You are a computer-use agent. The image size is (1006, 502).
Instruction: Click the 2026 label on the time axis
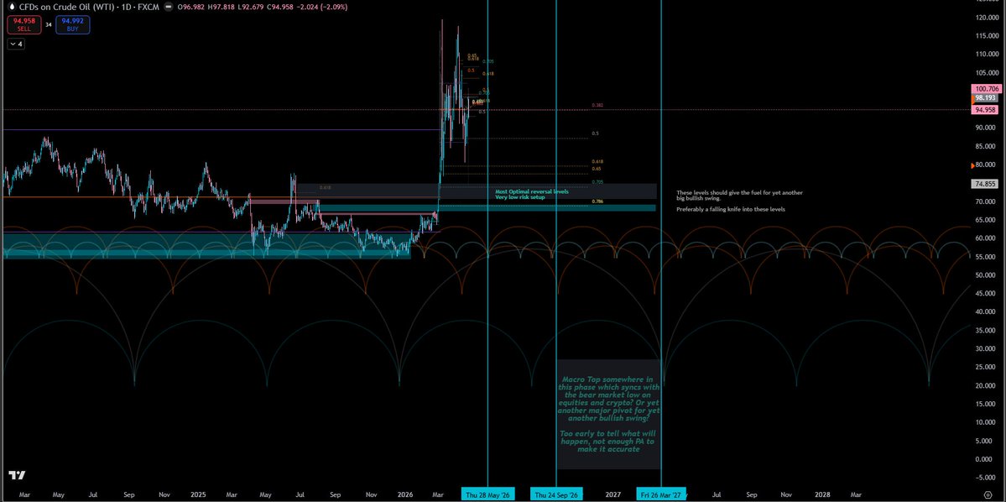[x=405, y=495]
